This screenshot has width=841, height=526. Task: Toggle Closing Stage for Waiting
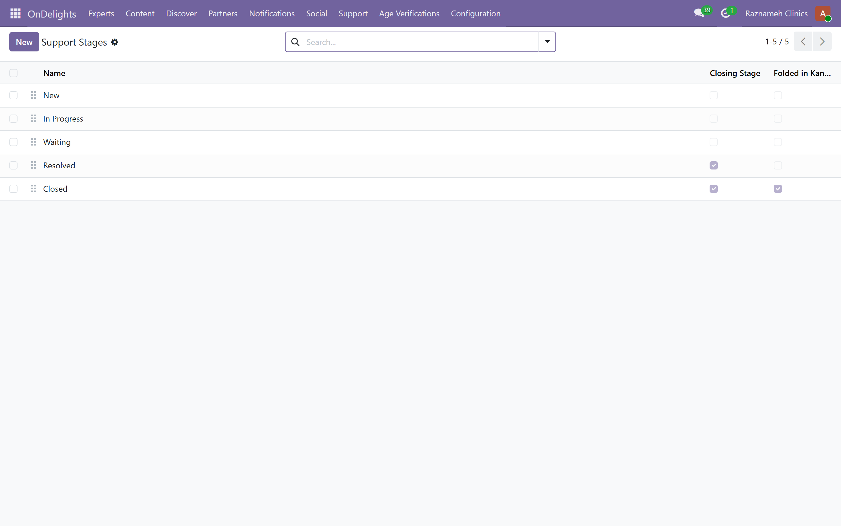tap(714, 142)
